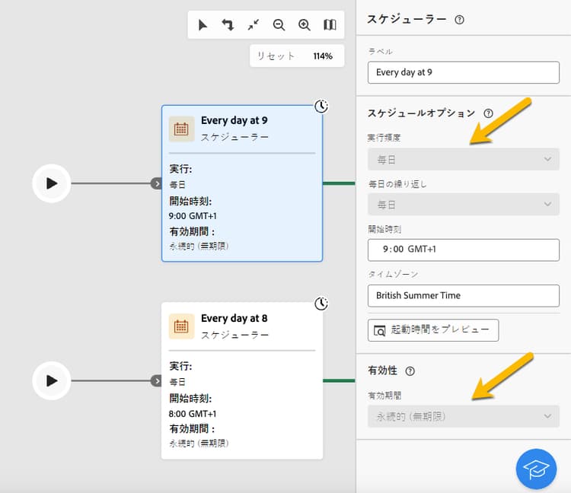This screenshot has width=571, height=493.
Task: Click green output transition of Every day at 8 node
Action: point(339,381)
